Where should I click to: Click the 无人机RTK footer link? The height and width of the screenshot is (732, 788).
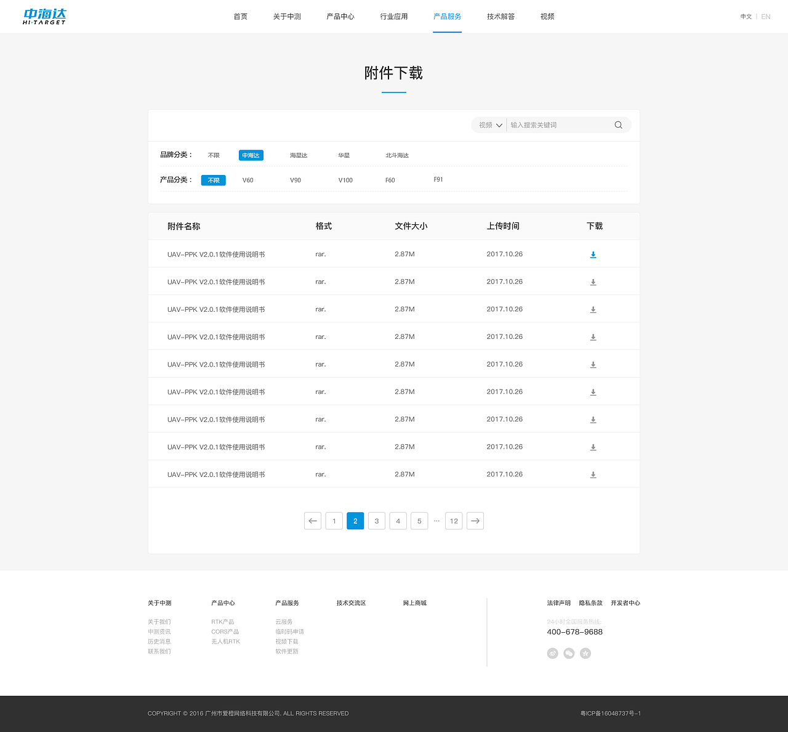point(225,641)
